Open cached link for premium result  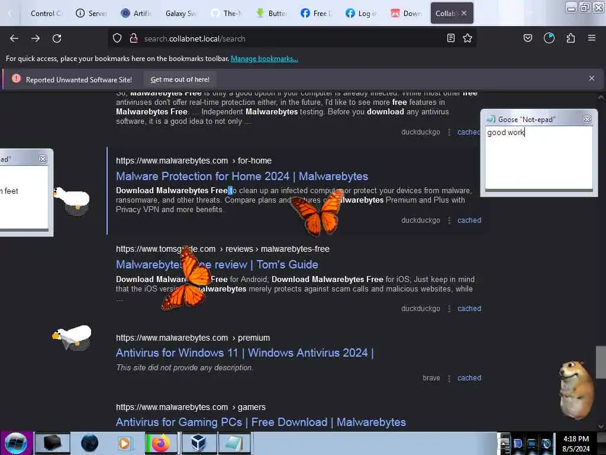pyautogui.click(x=469, y=378)
